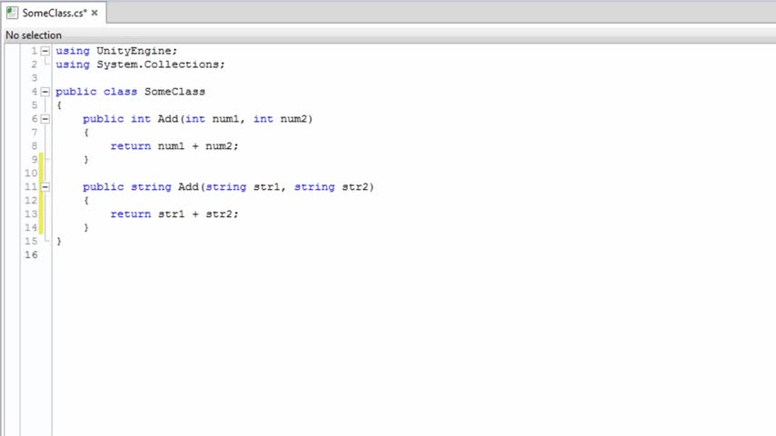776x436 pixels.
Task: Click parameter 'num1' in the Add signature
Action: click(225, 119)
